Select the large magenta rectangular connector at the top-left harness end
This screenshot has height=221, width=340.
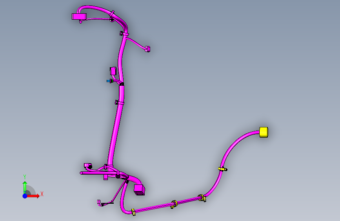(x=79, y=17)
